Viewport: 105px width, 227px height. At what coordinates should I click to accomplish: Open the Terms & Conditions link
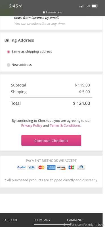pyautogui.click(x=65, y=125)
